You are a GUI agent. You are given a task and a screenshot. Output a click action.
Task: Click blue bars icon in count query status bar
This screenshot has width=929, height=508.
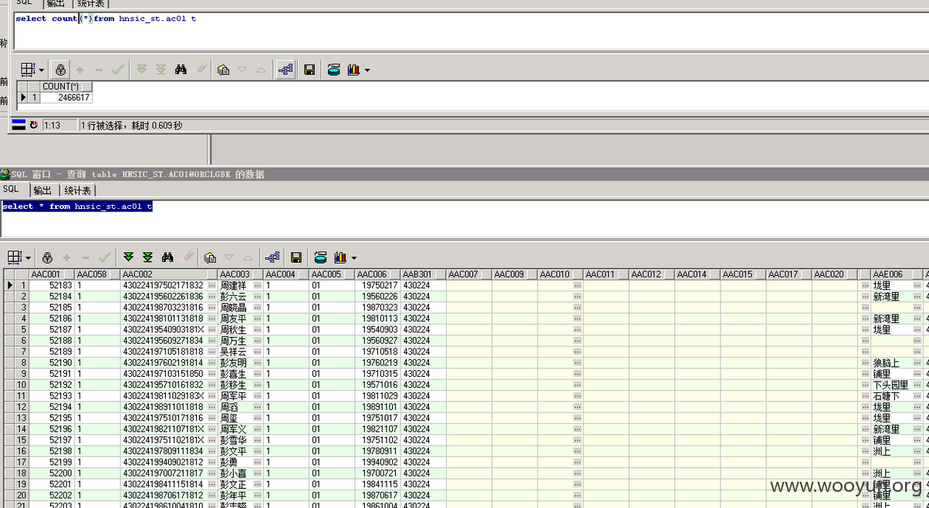(19, 125)
